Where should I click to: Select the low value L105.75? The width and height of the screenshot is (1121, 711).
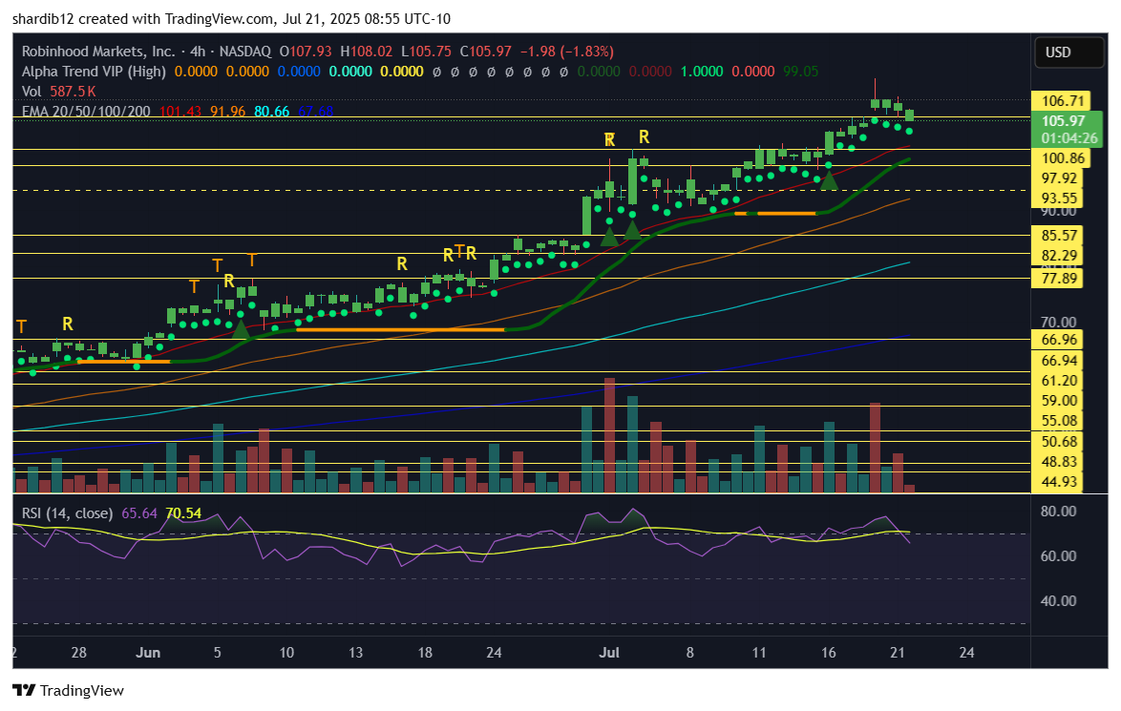point(425,52)
